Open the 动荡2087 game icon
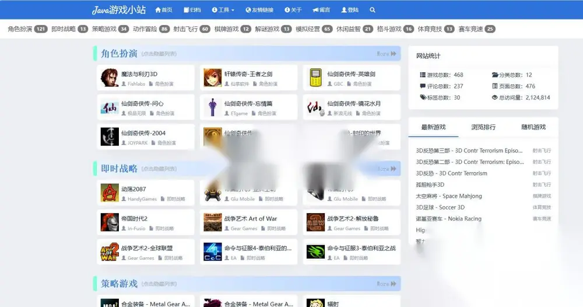Viewport: 583px width, 307px height. [110, 193]
